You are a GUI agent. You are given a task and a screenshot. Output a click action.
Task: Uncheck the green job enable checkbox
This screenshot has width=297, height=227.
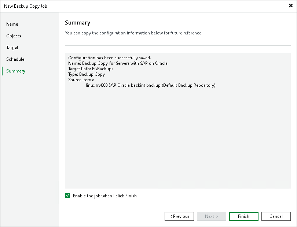67,196
